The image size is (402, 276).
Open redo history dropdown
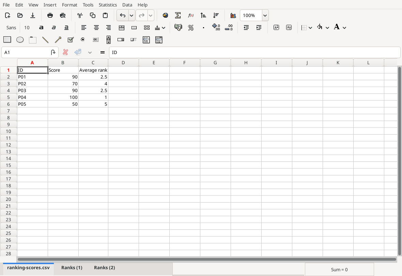[151, 15]
